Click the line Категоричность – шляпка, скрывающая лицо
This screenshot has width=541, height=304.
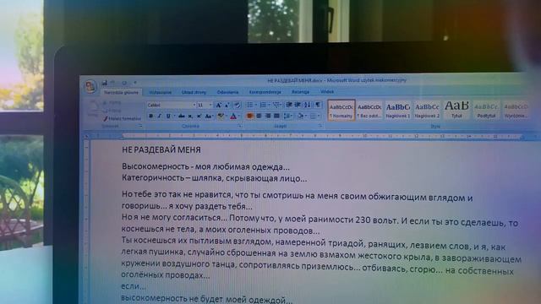point(214,178)
